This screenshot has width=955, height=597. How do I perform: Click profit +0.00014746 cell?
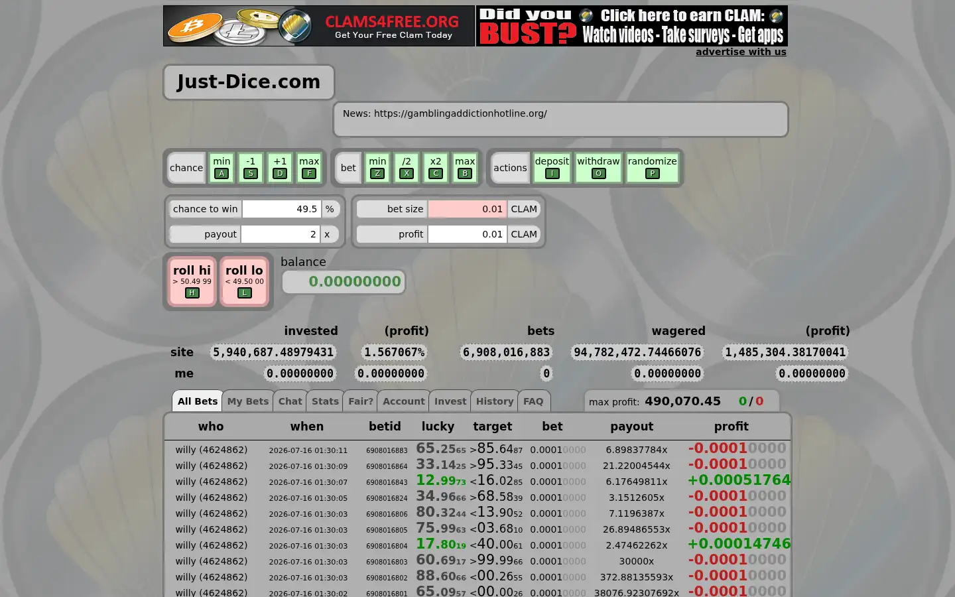tap(739, 544)
